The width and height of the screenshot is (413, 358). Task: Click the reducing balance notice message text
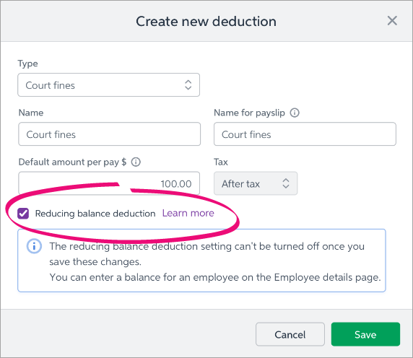pos(215,262)
